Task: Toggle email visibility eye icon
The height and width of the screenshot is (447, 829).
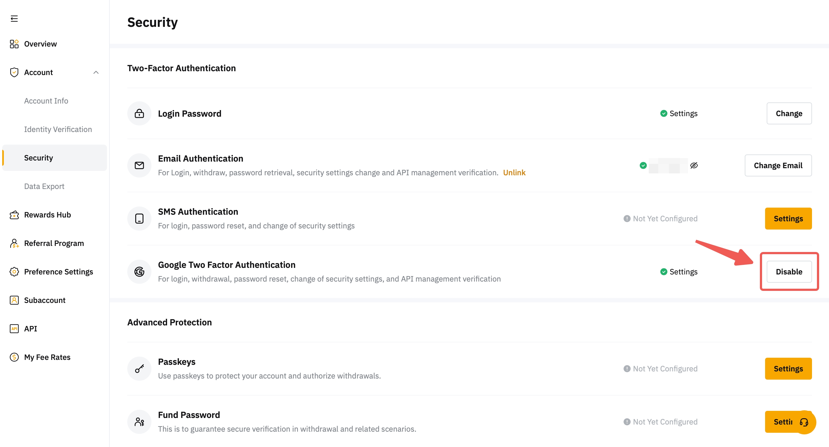Action: point(694,165)
